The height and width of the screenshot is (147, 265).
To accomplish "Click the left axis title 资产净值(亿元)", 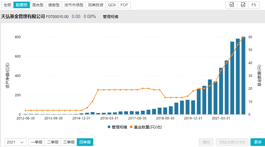I will [7, 76].
